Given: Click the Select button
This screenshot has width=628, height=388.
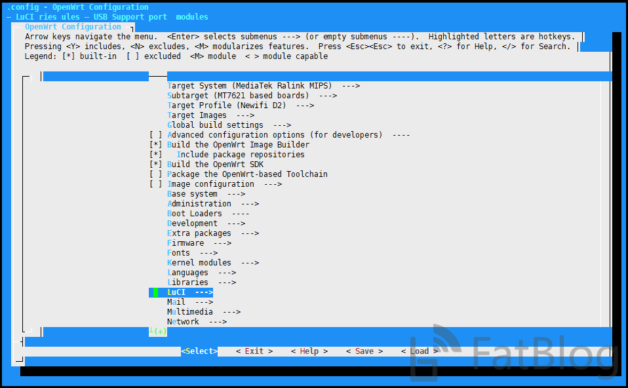Looking at the screenshot, I should pyautogui.click(x=199, y=351).
